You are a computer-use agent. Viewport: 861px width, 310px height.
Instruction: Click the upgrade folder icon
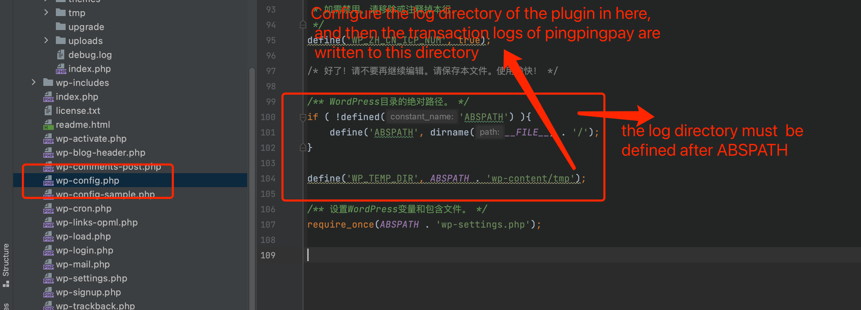pos(61,27)
